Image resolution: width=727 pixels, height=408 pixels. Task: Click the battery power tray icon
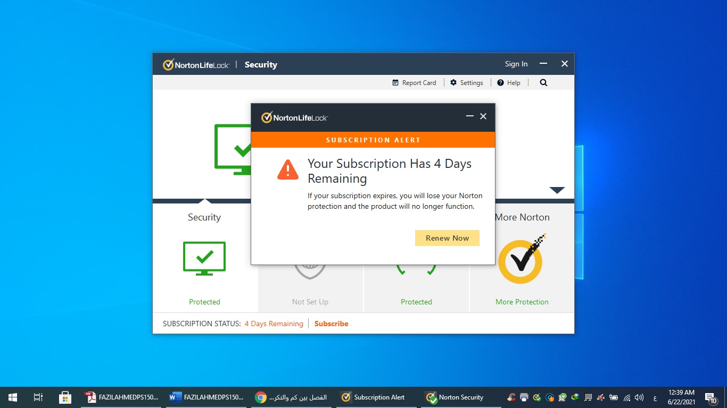(x=614, y=397)
